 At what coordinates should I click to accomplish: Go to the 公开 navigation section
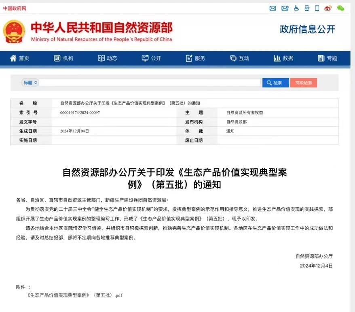click(x=152, y=58)
